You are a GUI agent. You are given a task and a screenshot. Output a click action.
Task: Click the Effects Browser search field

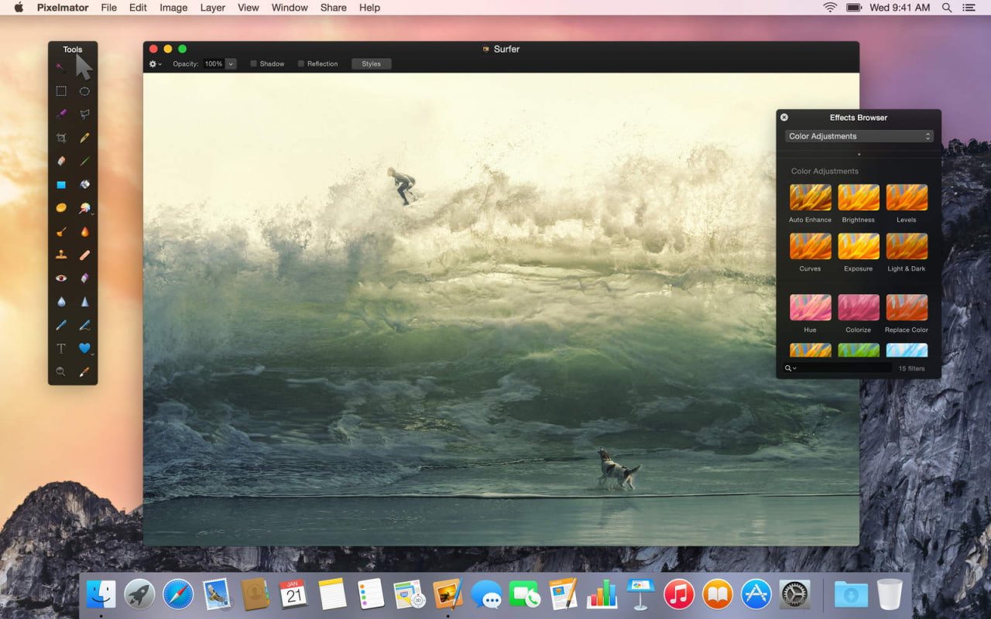(836, 368)
